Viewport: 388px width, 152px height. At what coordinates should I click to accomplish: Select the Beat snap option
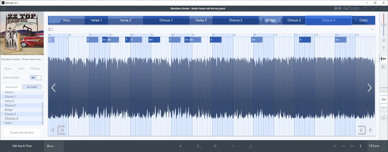[x=384, y=107]
